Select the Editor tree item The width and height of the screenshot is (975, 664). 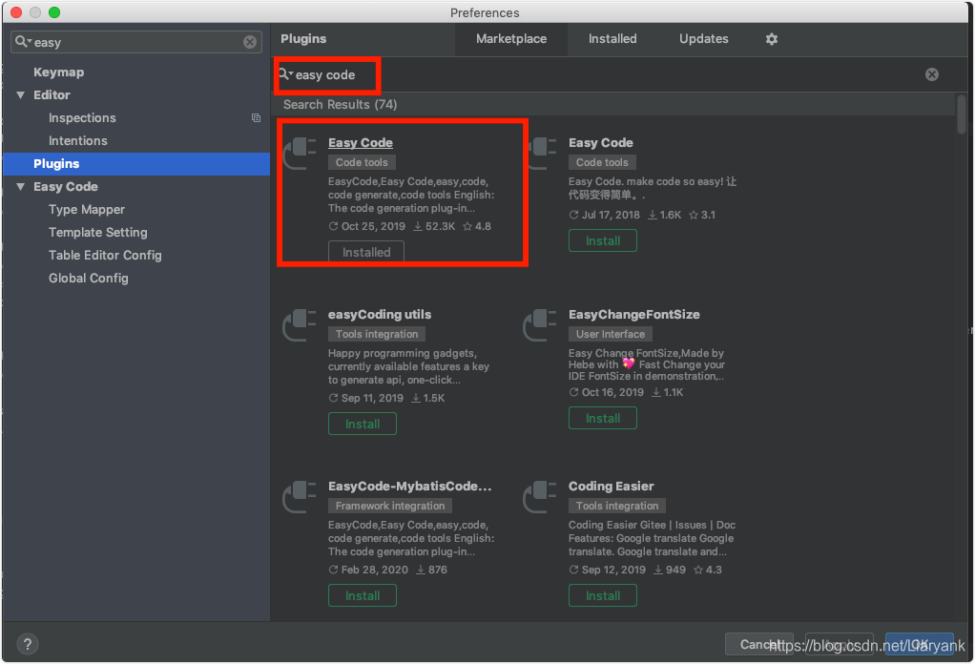click(52, 95)
